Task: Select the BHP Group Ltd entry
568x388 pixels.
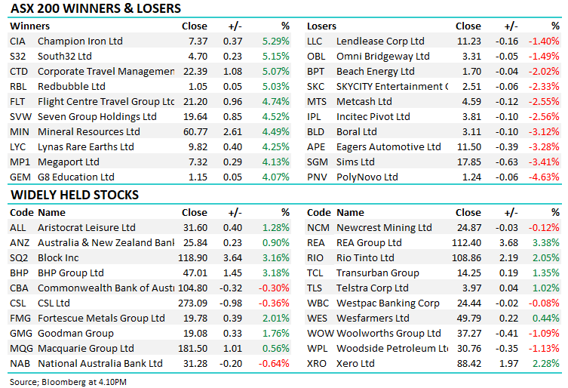Action: click(70, 273)
